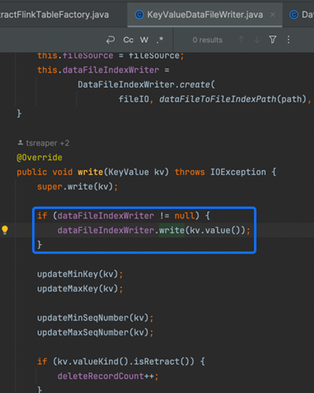Switch to AbstractFlinkTableFactory.java tab
Image resolution: width=314 pixels, height=393 pixels.
point(54,15)
